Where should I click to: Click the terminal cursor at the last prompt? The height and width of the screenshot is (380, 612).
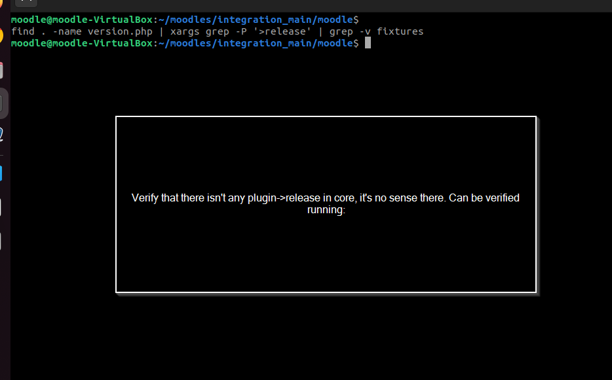368,43
